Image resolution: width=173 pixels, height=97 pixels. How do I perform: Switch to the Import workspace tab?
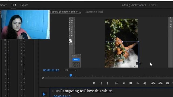(x=3, y=5)
